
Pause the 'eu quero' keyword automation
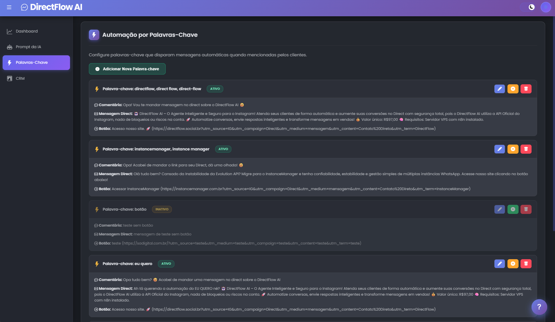click(x=513, y=264)
